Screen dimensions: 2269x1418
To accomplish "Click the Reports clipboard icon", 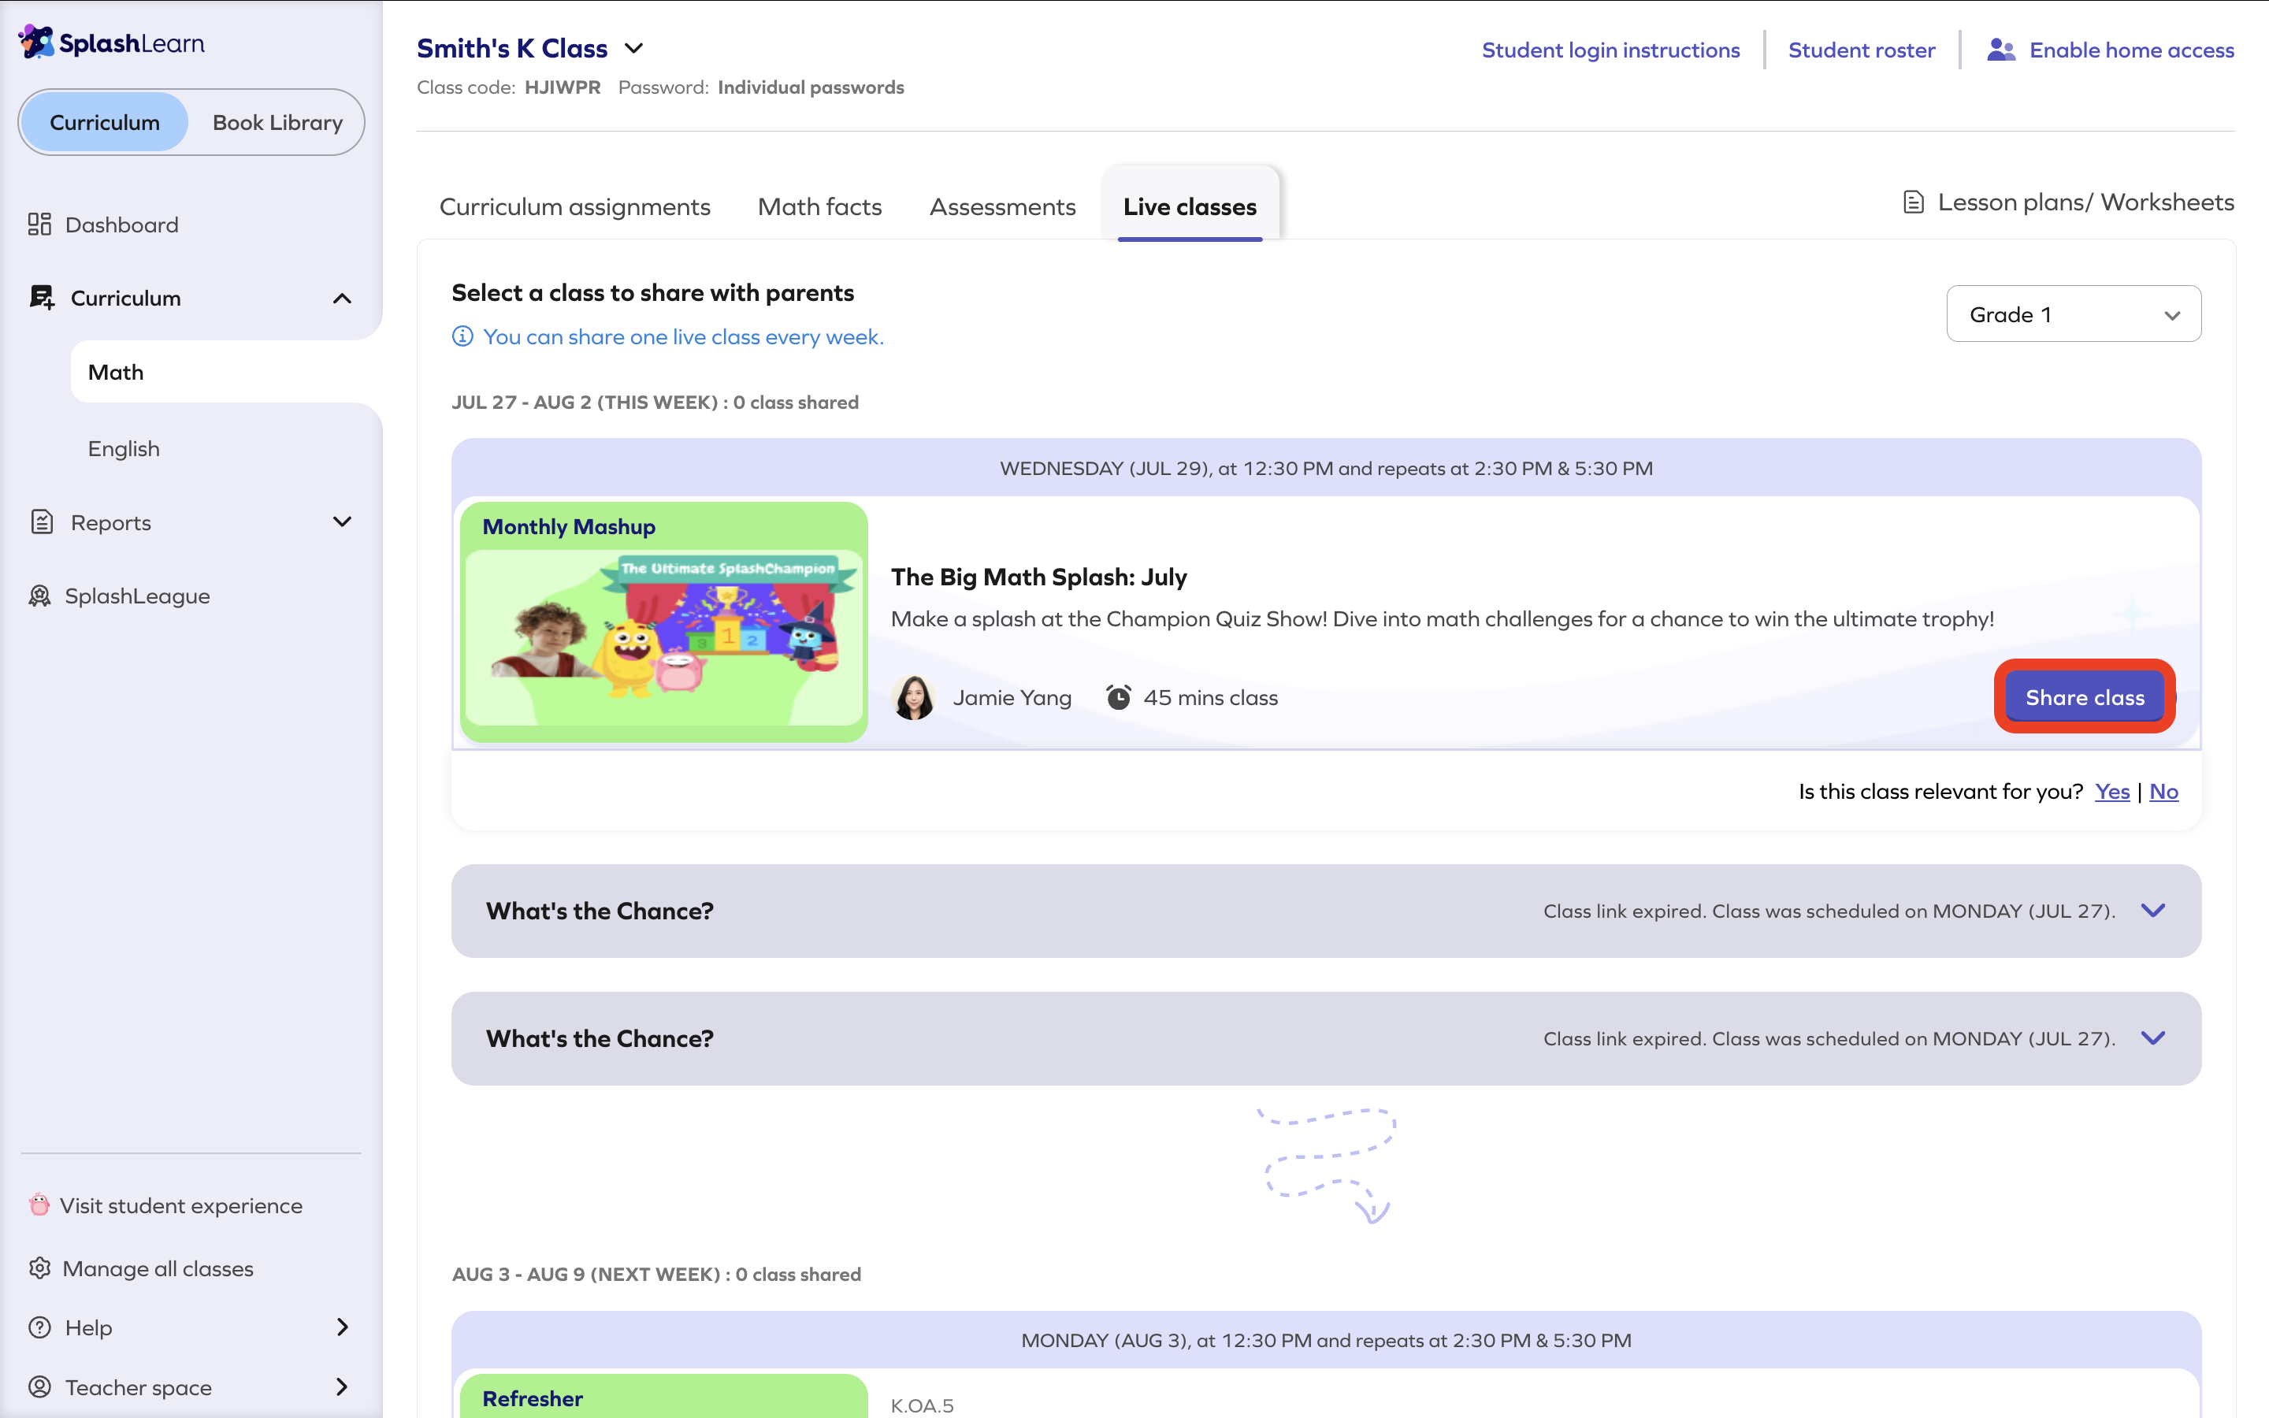I will 41,522.
